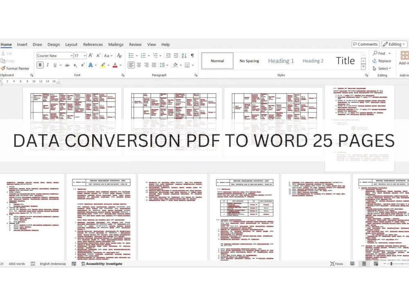
Task: Expand Highlight color dropdown arrow
Action: tap(108, 65)
